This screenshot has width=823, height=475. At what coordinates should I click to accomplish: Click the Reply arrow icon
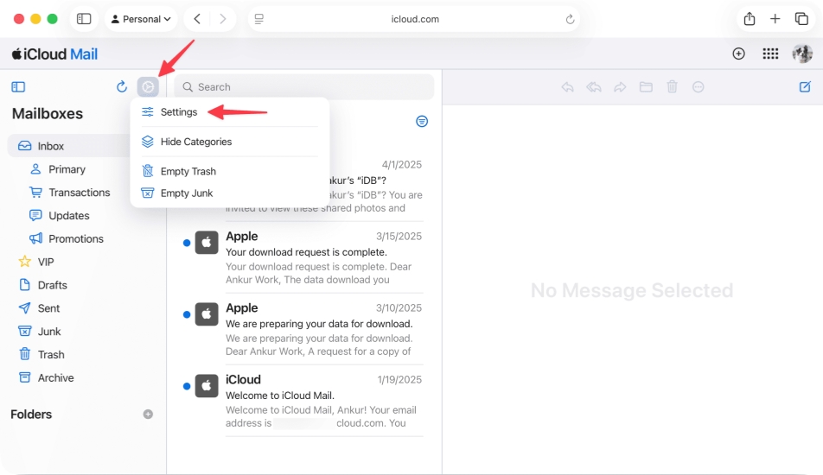point(567,87)
